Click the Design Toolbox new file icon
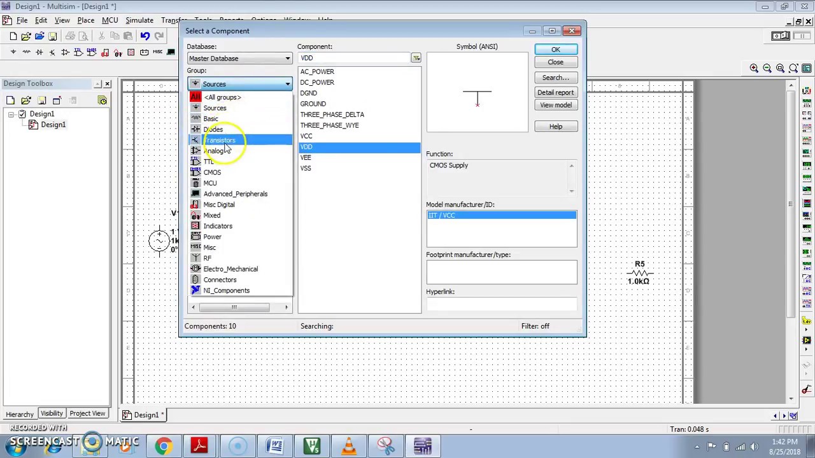The width and height of the screenshot is (815, 458). [11, 100]
